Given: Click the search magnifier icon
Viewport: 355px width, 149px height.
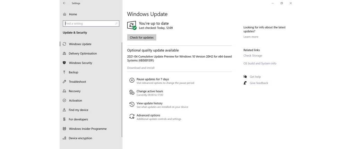Looking at the screenshot, I should 116,24.
